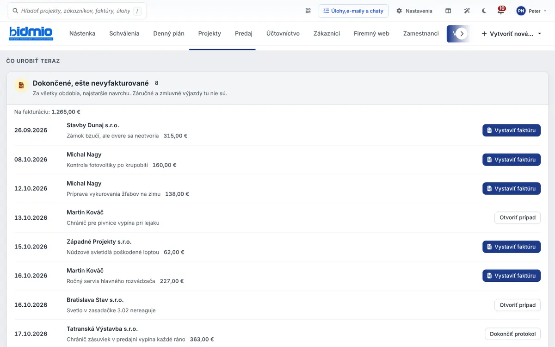Click the 1.265,00 € invoicing total
Viewport: 555px width, 347px height.
coord(66,112)
